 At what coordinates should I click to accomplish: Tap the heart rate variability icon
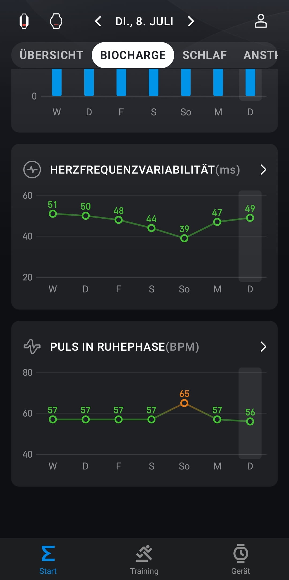click(x=32, y=170)
